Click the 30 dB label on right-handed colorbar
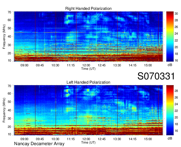This screenshot has height=147, width=181. pyautogui.click(x=176, y=14)
